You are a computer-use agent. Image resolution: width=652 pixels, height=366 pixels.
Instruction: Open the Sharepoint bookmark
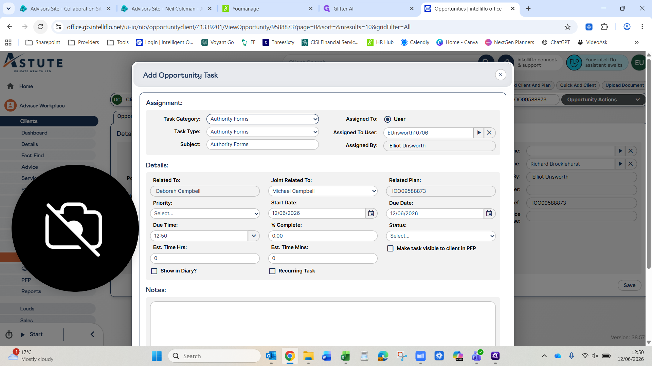point(43,42)
